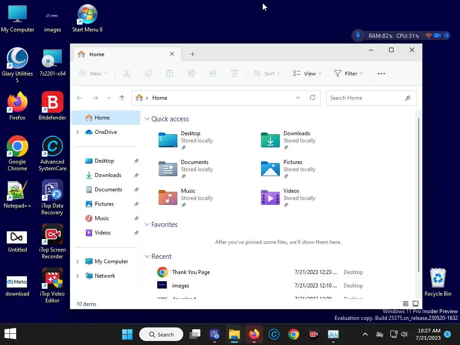The width and height of the screenshot is (460, 345).
Task: Open clock showing 10:27 AM 7/21/2023
Action: click(428, 334)
